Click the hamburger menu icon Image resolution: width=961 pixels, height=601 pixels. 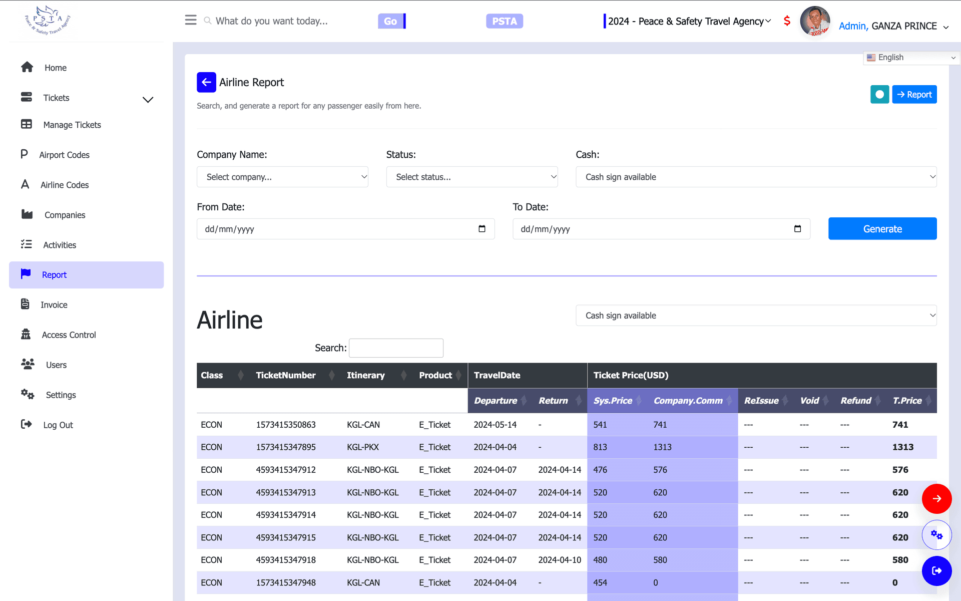(191, 20)
